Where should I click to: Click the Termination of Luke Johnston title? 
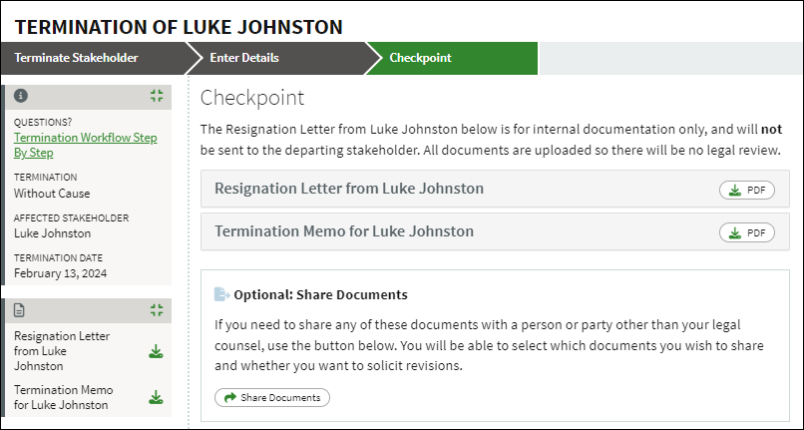[x=179, y=25]
